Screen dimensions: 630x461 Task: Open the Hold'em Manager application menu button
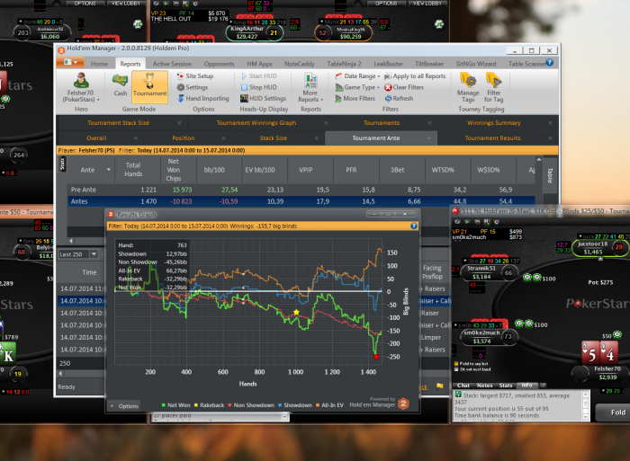point(70,63)
